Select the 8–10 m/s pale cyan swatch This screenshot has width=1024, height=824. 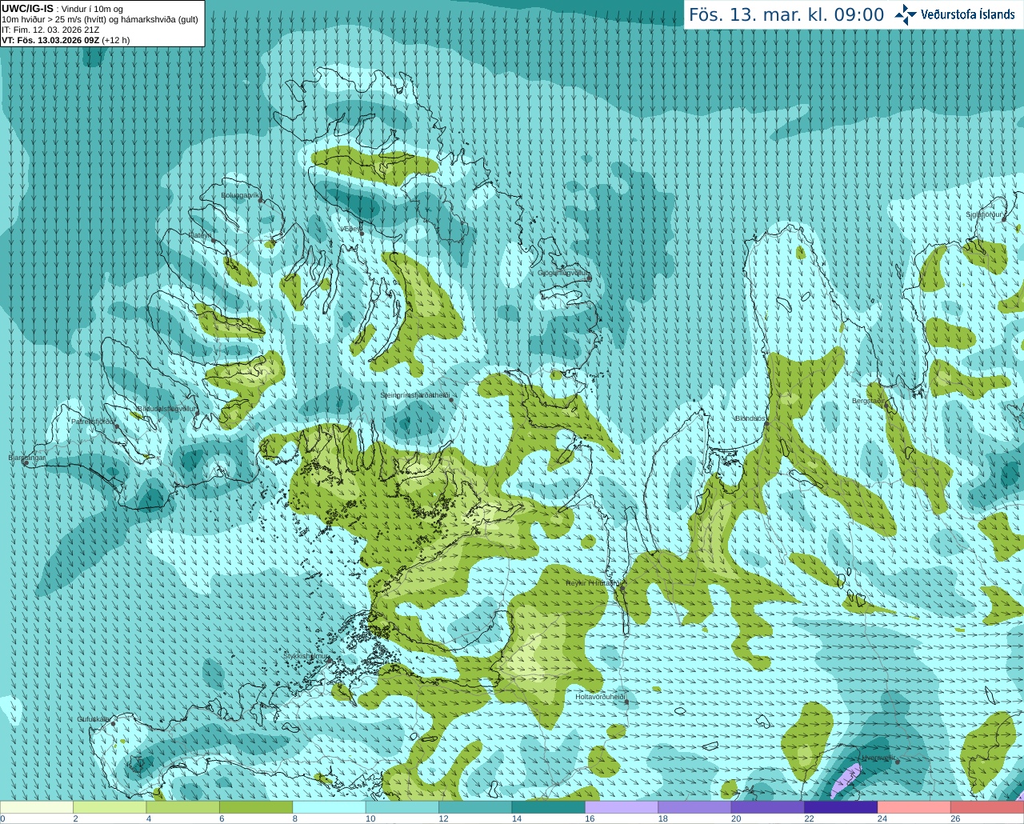click(330, 807)
